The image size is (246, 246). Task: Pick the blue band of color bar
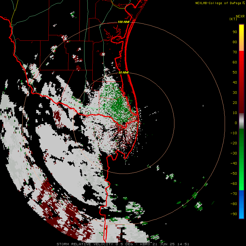(x=241, y=204)
